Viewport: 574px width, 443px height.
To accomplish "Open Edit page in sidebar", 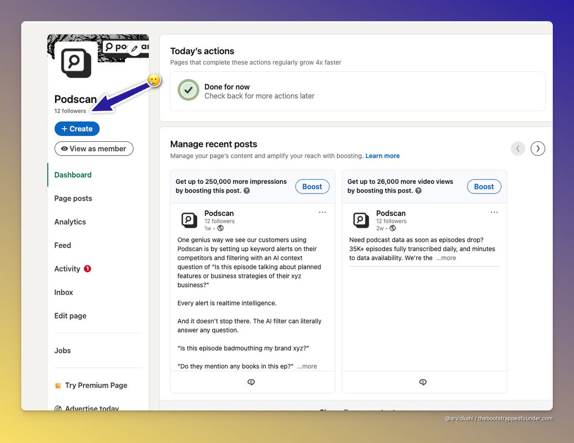I will point(70,316).
